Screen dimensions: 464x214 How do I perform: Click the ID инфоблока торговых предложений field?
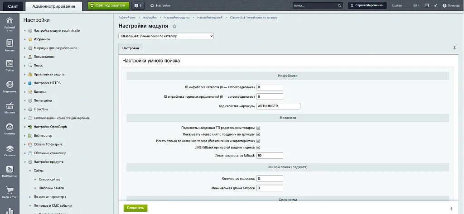(x=270, y=97)
